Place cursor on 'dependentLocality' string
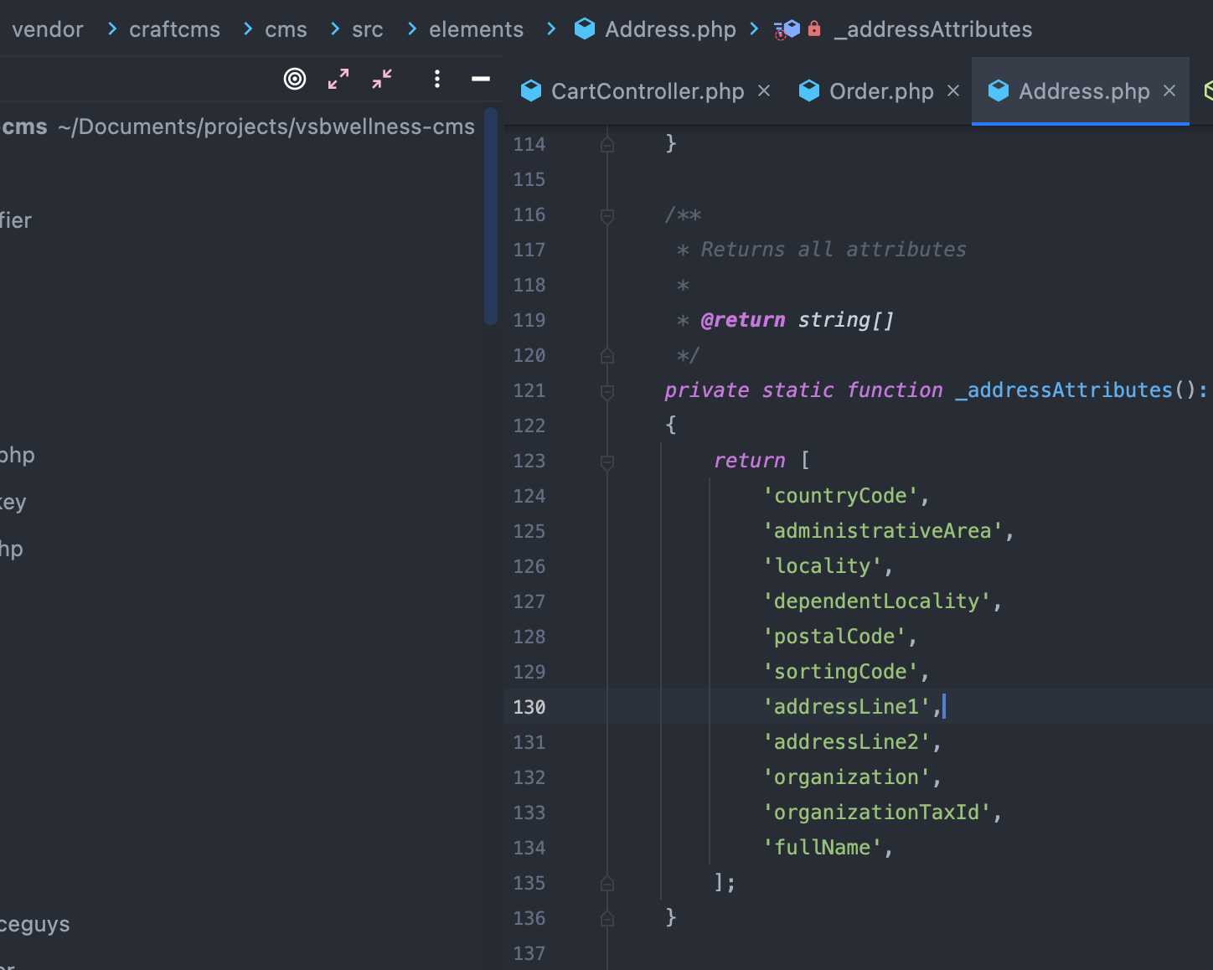Screen dimensions: 1213x970 tap(876, 601)
